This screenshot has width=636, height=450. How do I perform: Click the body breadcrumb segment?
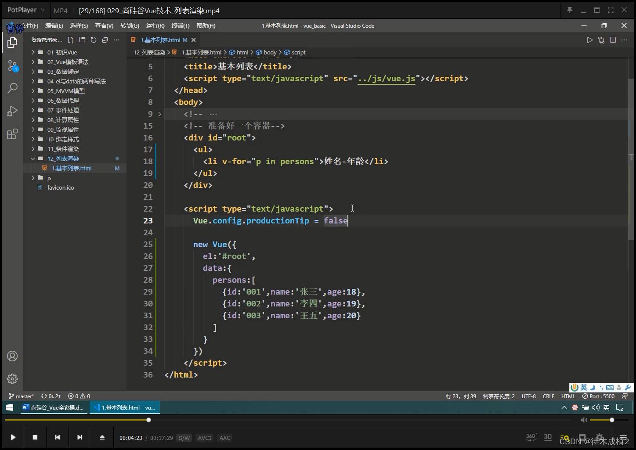(x=267, y=52)
